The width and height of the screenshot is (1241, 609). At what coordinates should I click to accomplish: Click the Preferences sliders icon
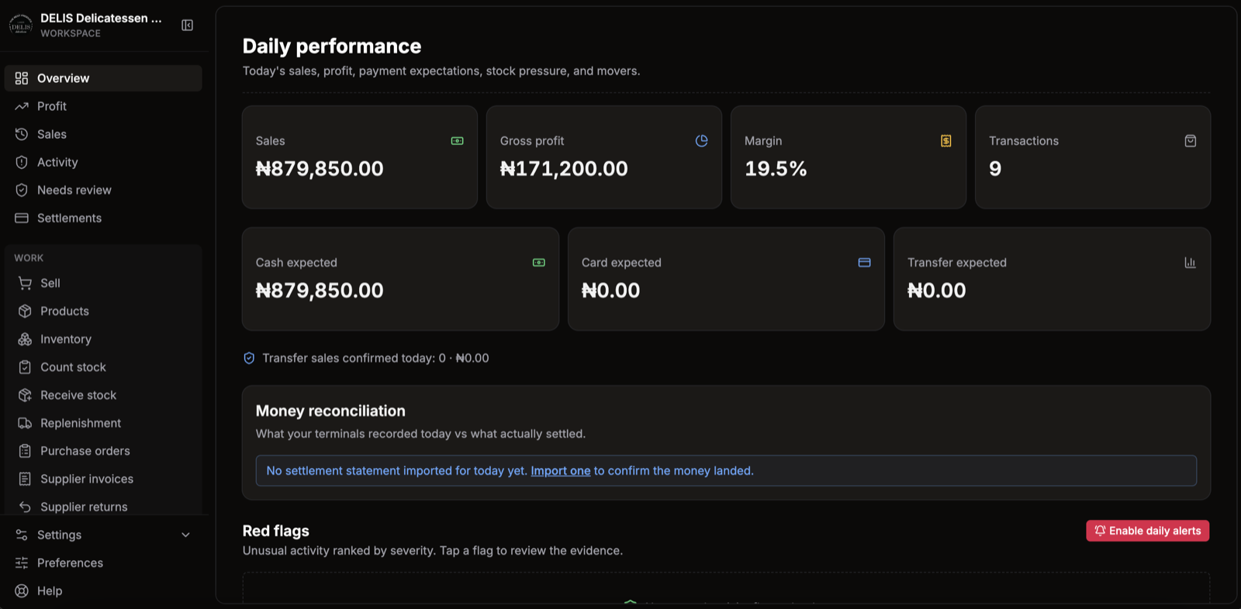click(22, 563)
